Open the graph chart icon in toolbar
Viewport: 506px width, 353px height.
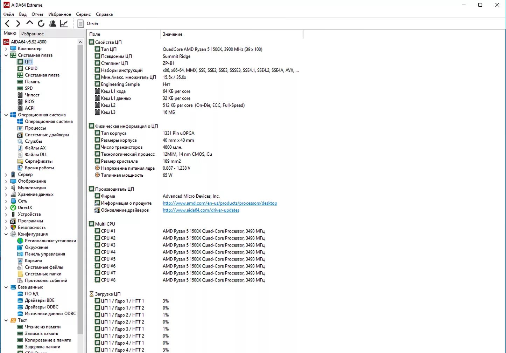[x=64, y=23]
